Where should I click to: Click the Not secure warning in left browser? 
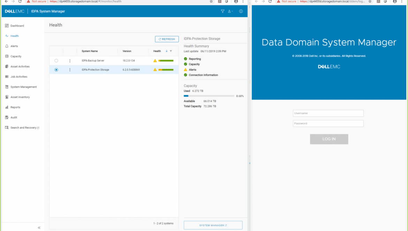36,1
